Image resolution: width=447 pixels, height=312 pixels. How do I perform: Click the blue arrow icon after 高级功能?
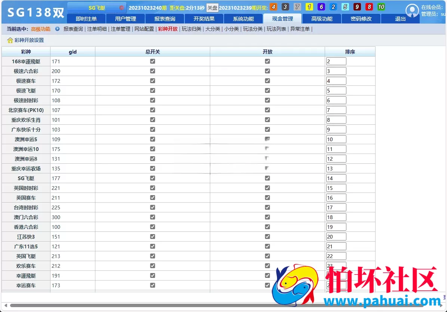57,29
